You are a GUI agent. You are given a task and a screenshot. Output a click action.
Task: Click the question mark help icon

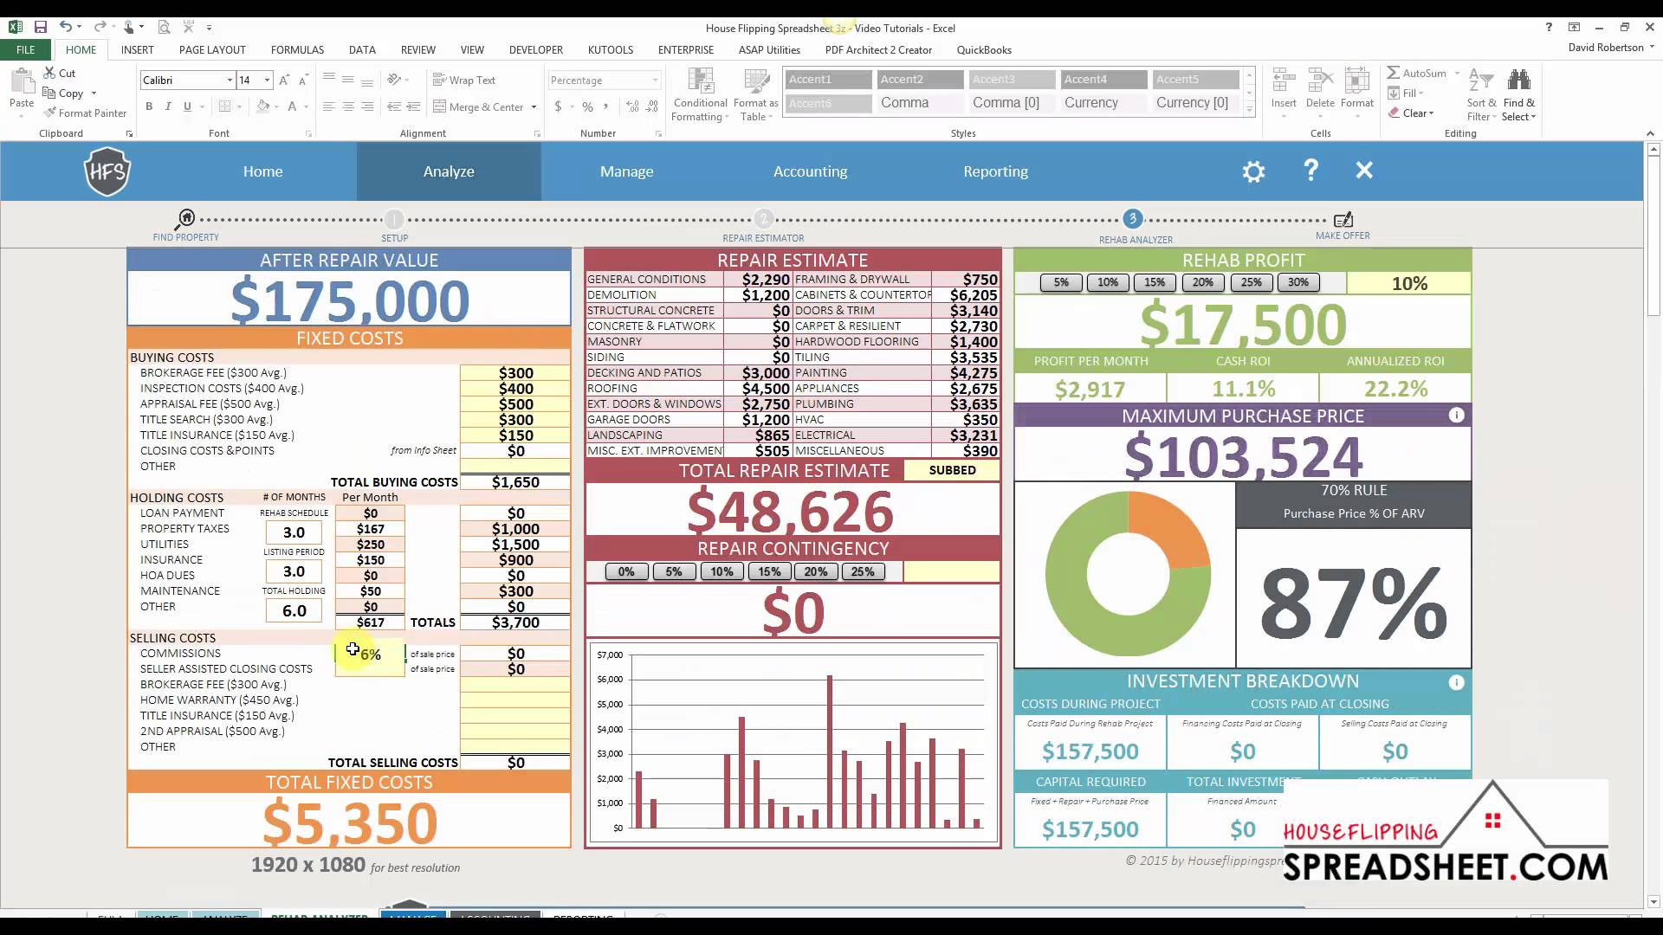pos(1310,171)
